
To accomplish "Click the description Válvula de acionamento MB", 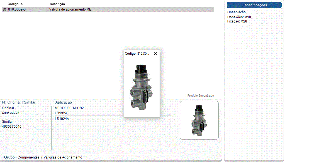I will 70,9.
